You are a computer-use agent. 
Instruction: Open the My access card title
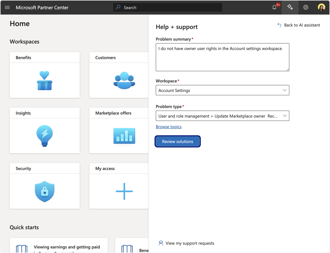click(x=105, y=168)
